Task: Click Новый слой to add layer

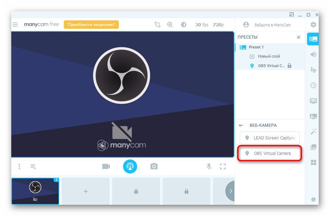Action: coord(269,56)
